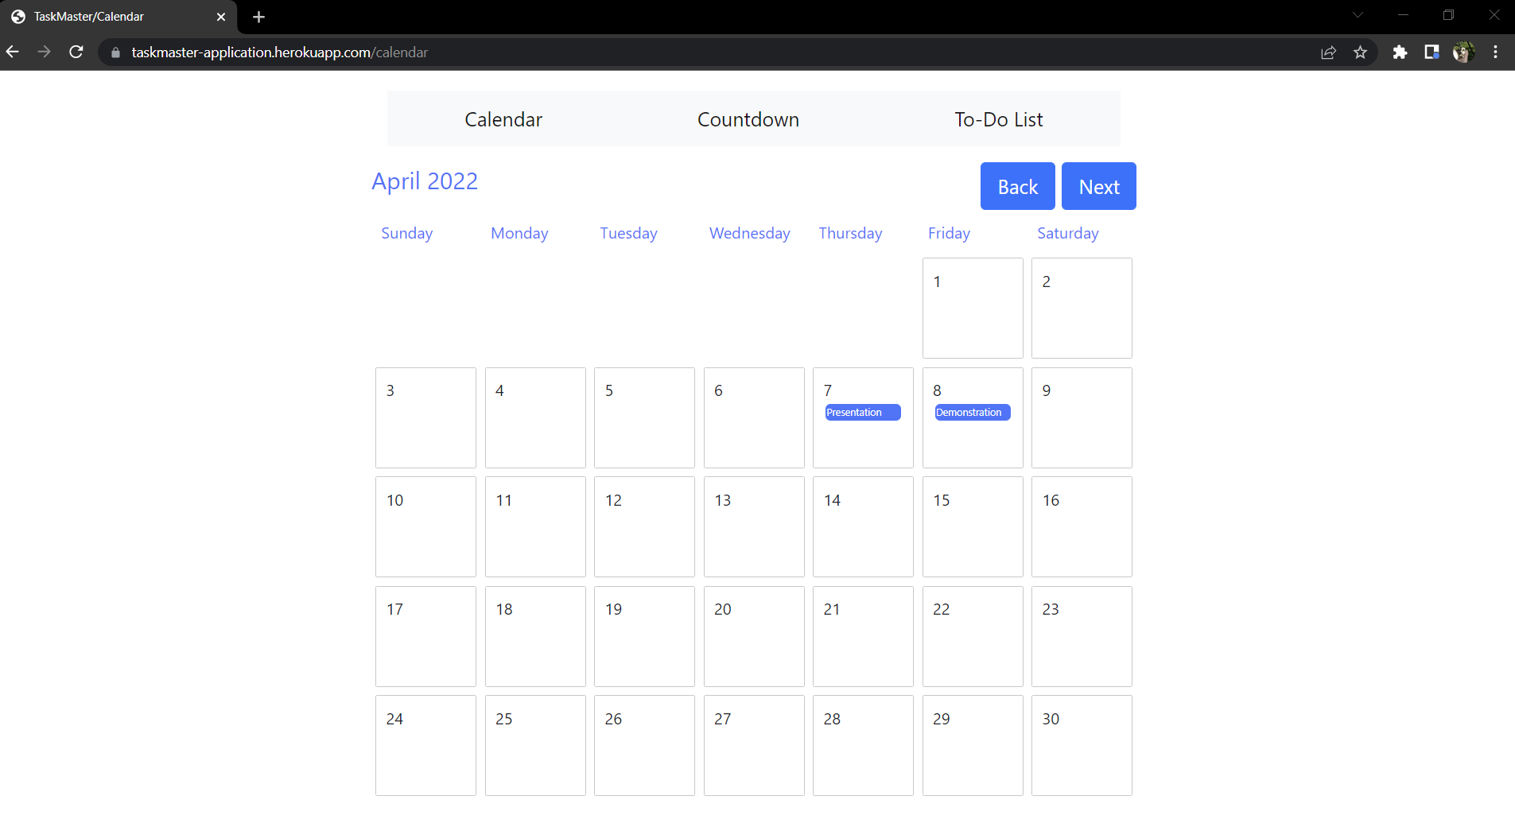Select day 13 cell
The width and height of the screenshot is (1515, 823).
pyautogui.click(x=754, y=526)
